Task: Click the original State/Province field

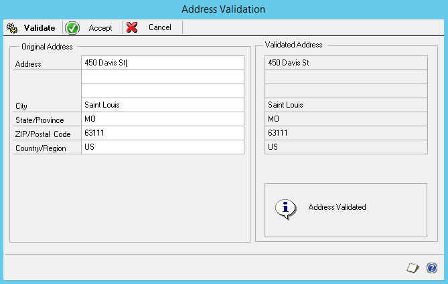Action: pyautogui.click(x=162, y=119)
